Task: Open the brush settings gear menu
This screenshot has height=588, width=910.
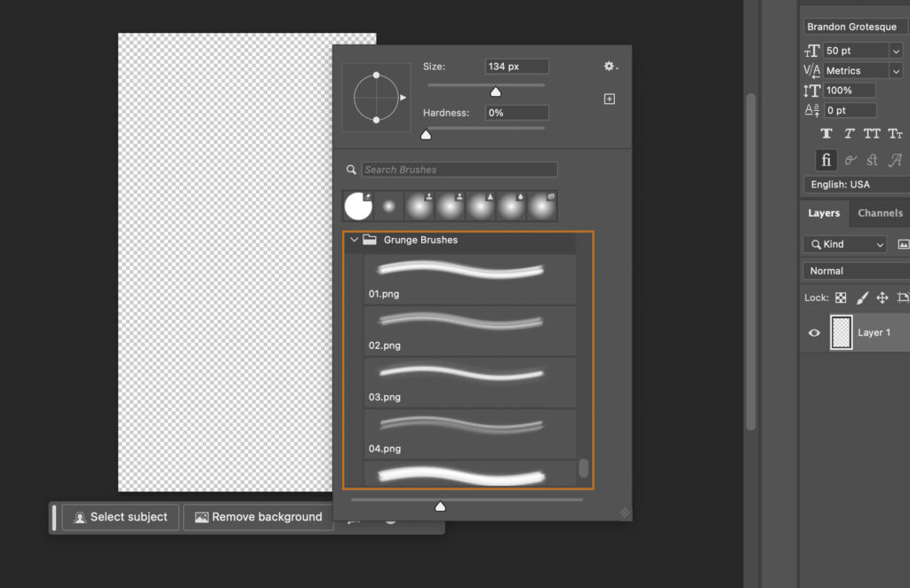Action: (609, 66)
